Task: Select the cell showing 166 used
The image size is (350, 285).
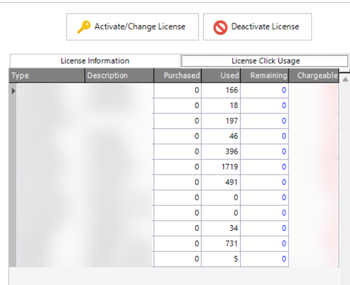Action: (221, 90)
